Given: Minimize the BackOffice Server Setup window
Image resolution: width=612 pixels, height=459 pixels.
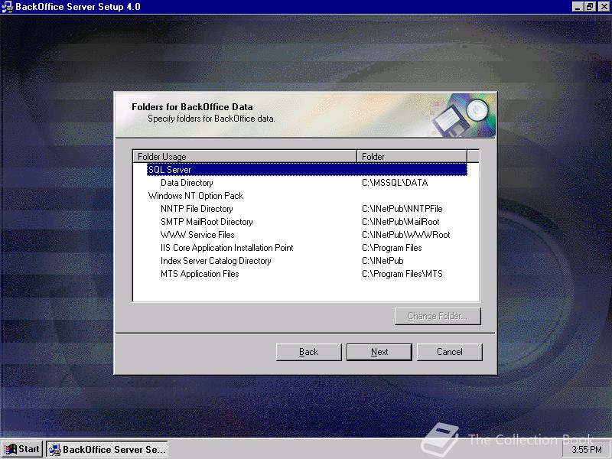Looking at the screenshot, I should pyautogui.click(x=578, y=7).
